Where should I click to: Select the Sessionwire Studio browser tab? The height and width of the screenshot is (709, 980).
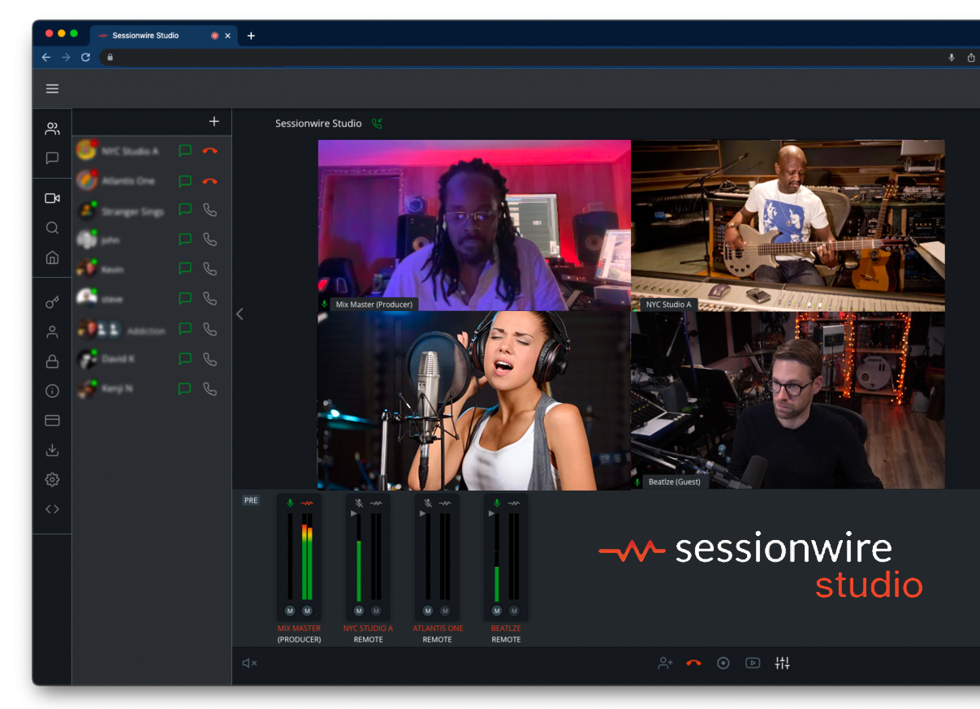tap(162, 36)
